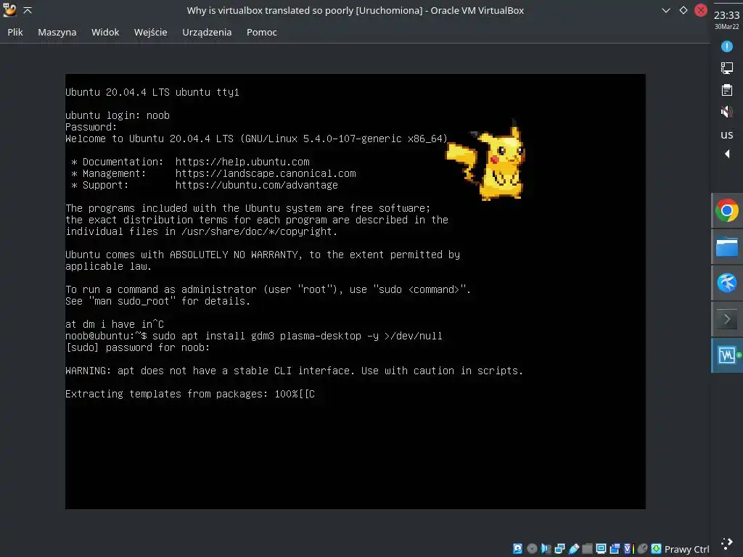The width and height of the screenshot is (743, 557).
Task: Click the https://ubuntu.com/advantage text
Action: coord(256,185)
